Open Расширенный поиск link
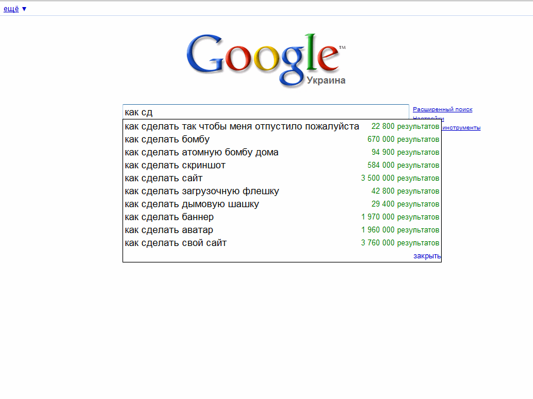533x399 pixels. [442, 109]
